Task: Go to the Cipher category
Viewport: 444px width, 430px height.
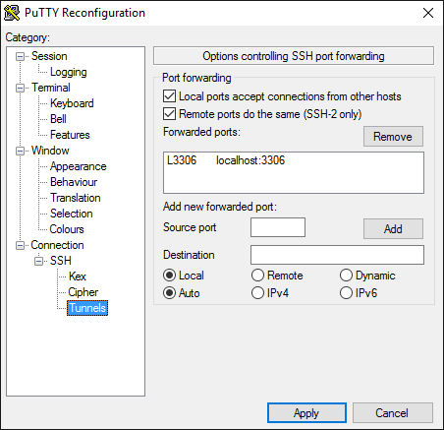Action: 83,292
